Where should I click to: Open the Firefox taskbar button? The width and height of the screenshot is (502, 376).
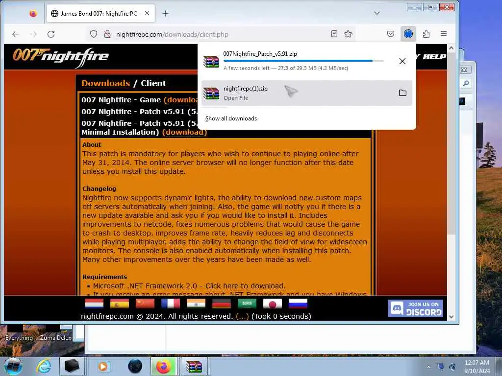tap(164, 366)
